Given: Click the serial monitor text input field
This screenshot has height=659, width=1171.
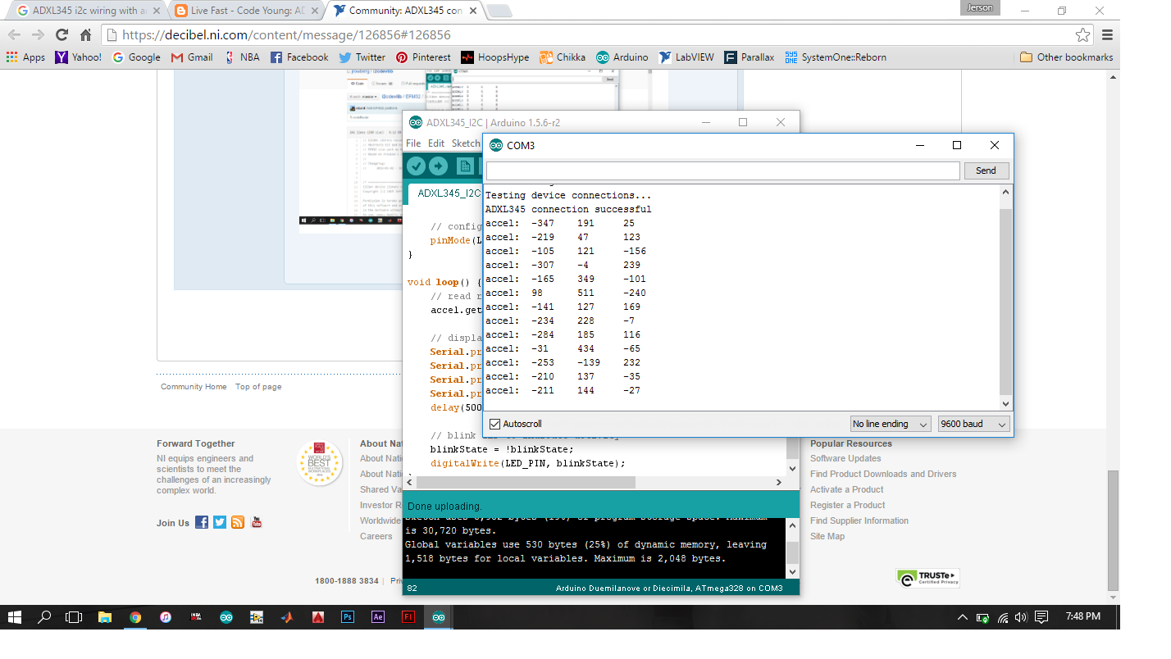Looking at the screenshot, I should tap(722, 170).
